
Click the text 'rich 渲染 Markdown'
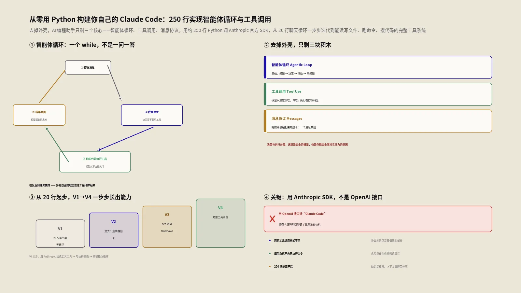coord(167,228)
